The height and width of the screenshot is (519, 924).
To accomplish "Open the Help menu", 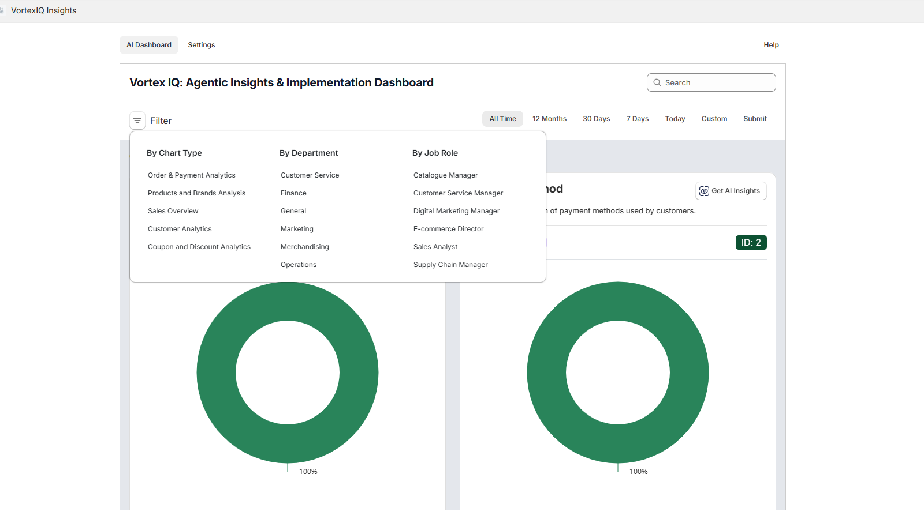I will pyautogui.click(x=771, y=44).
